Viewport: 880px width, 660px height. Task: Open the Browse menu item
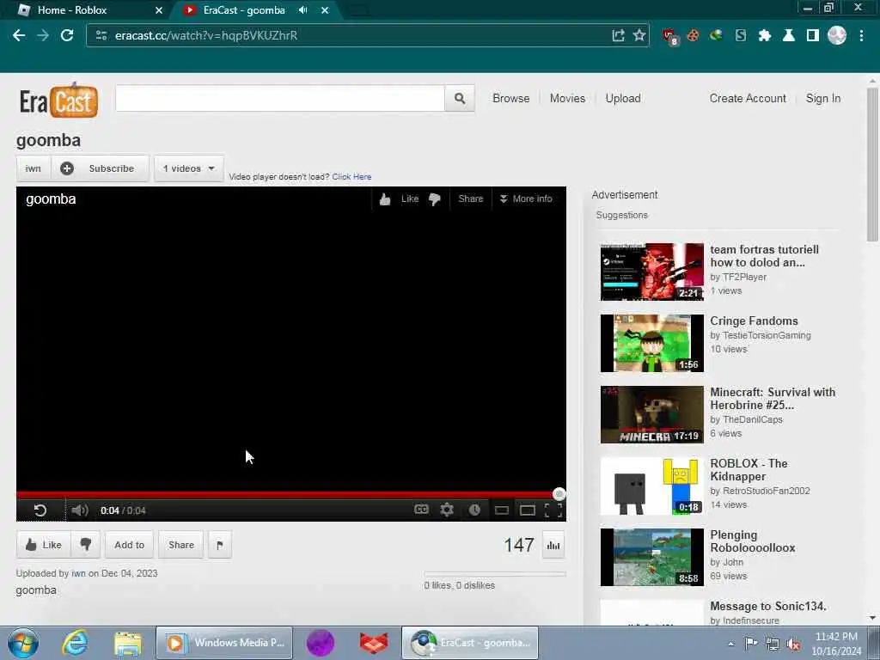click(x=510, y=98)
